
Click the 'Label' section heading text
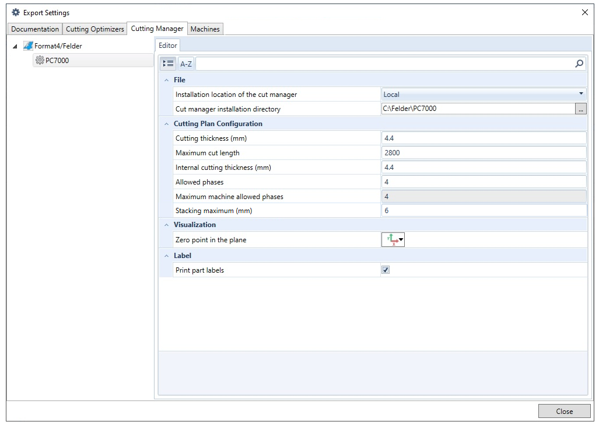tap(183, 256)
